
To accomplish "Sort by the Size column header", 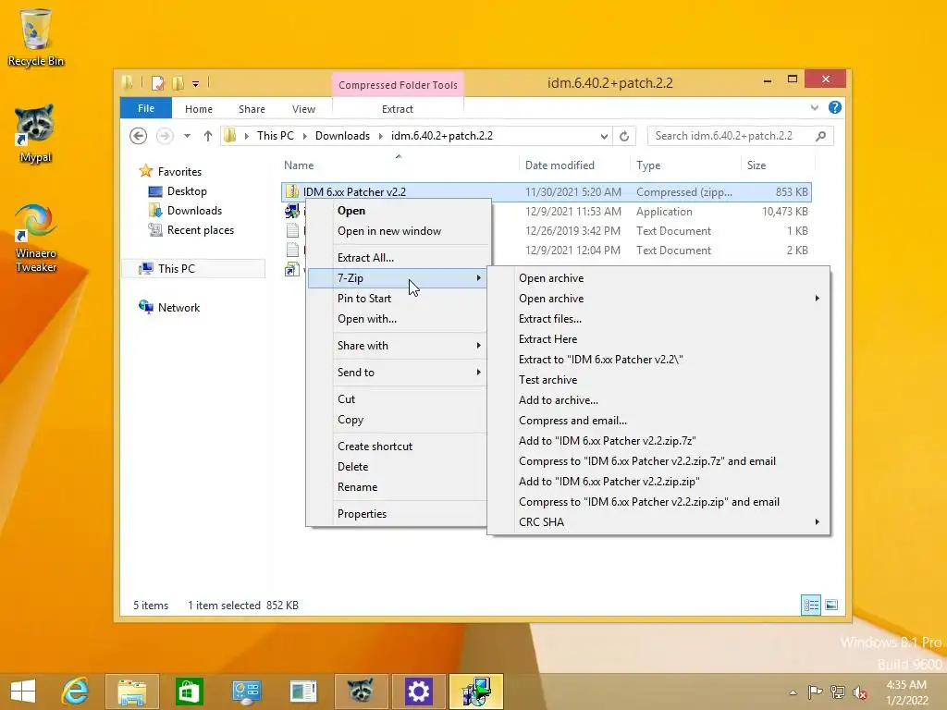I will click(756, 165).
